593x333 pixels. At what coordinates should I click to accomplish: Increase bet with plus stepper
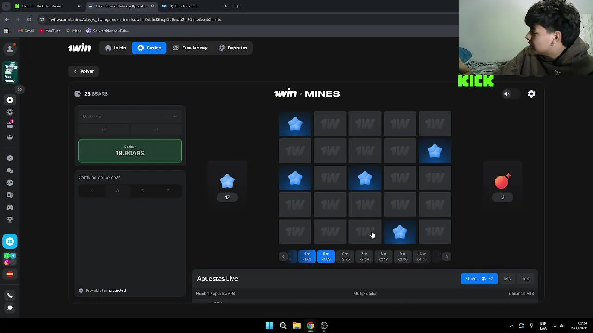click(x=175, y=116)
